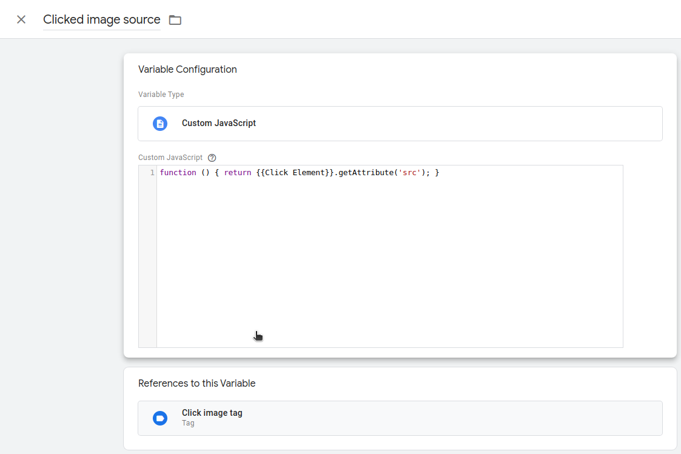Click the empty area of the code editor

click(388, 261)
